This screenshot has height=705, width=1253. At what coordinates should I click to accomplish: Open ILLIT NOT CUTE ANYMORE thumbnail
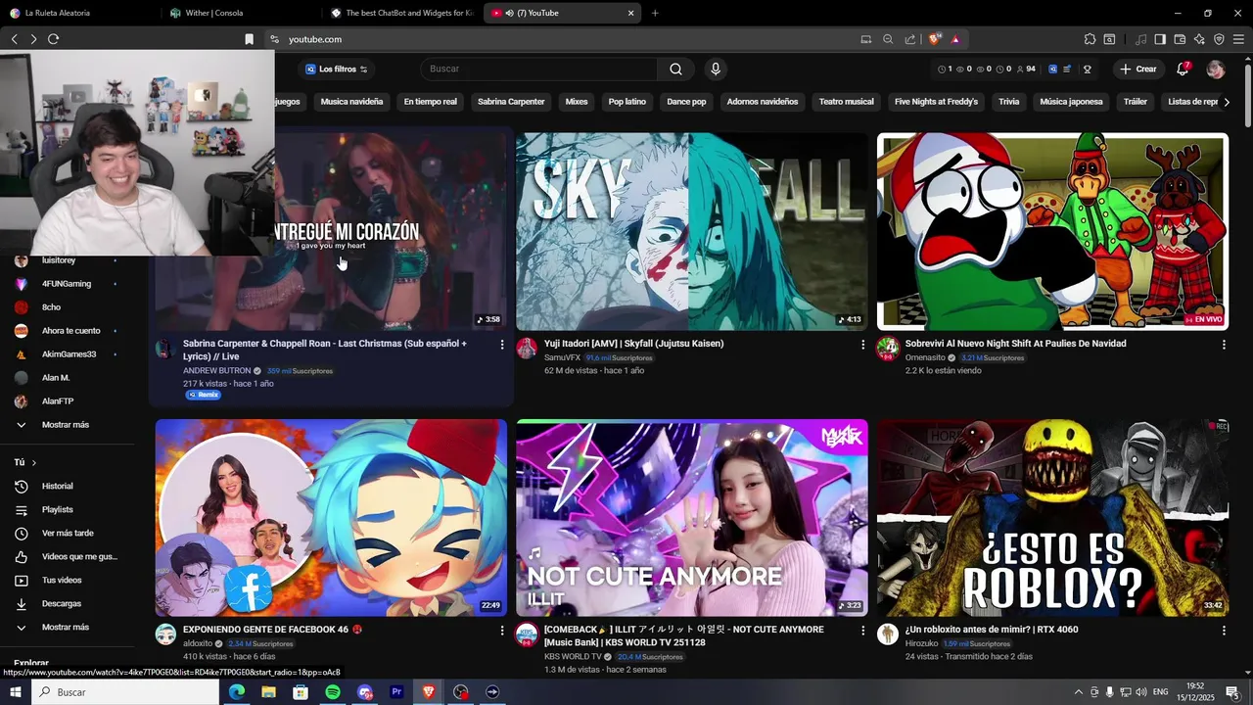[691, 518]
